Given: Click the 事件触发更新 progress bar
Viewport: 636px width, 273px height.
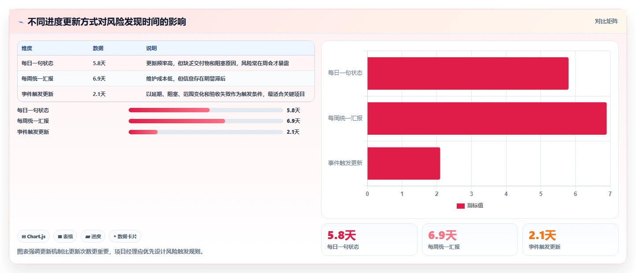Looking at the screenshot, I should (206, 132).
